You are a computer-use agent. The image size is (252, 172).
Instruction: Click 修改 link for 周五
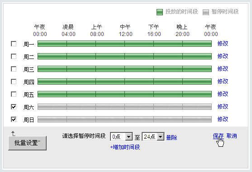(223, 94)
